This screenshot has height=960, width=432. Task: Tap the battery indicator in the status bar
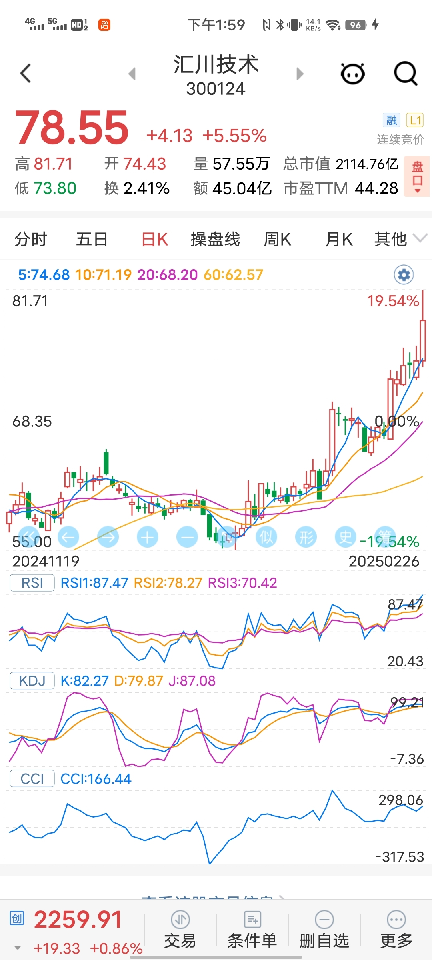tap(356, 25)
